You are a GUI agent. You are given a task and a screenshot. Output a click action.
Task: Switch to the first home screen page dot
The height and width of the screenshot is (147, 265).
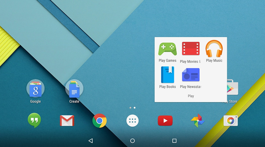(x=130, y=108)
